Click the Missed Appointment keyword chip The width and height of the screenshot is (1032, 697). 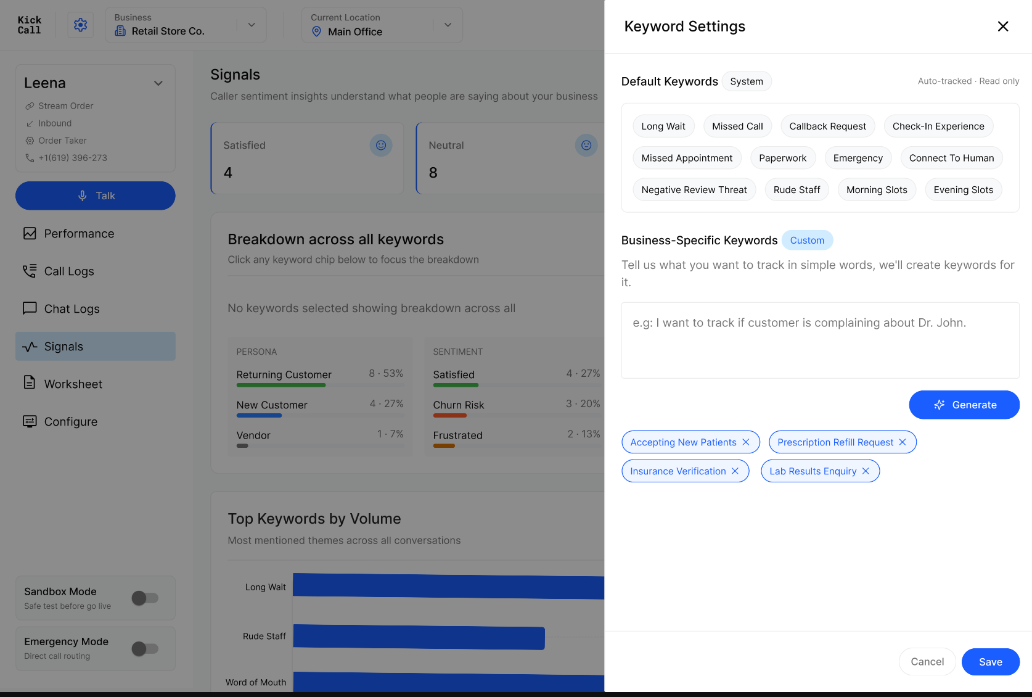point(687,159)
